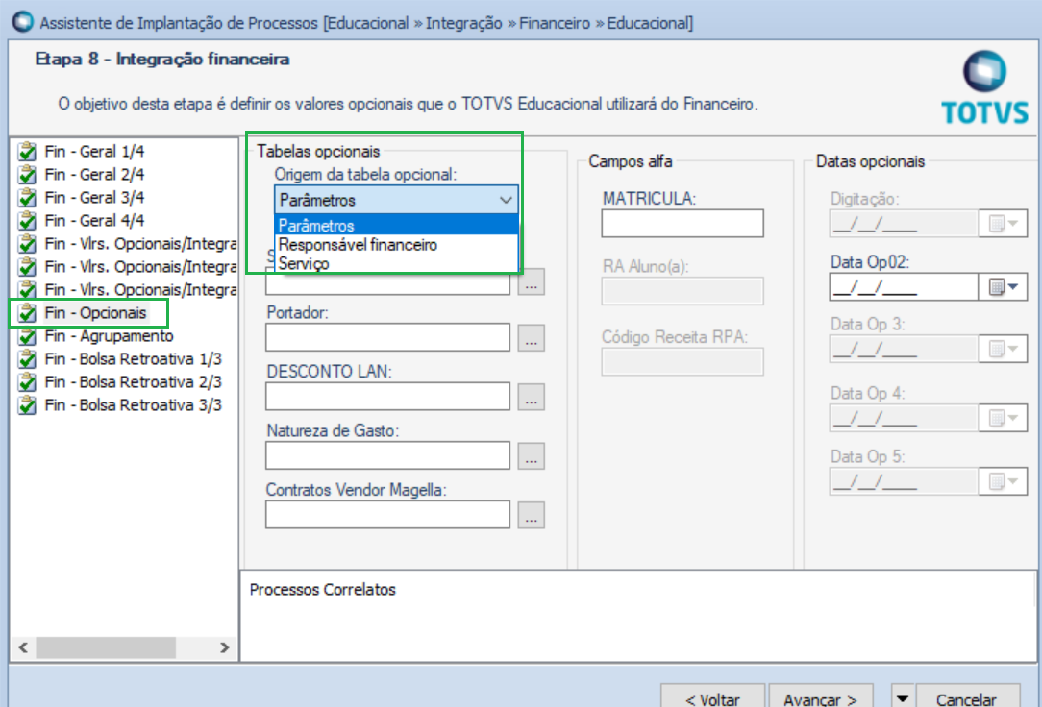Image resolution: width=1042 pixels, height=707 pixels.
Task: Open lookup button for DESCONTO LAN
Action: pos(531,397)
